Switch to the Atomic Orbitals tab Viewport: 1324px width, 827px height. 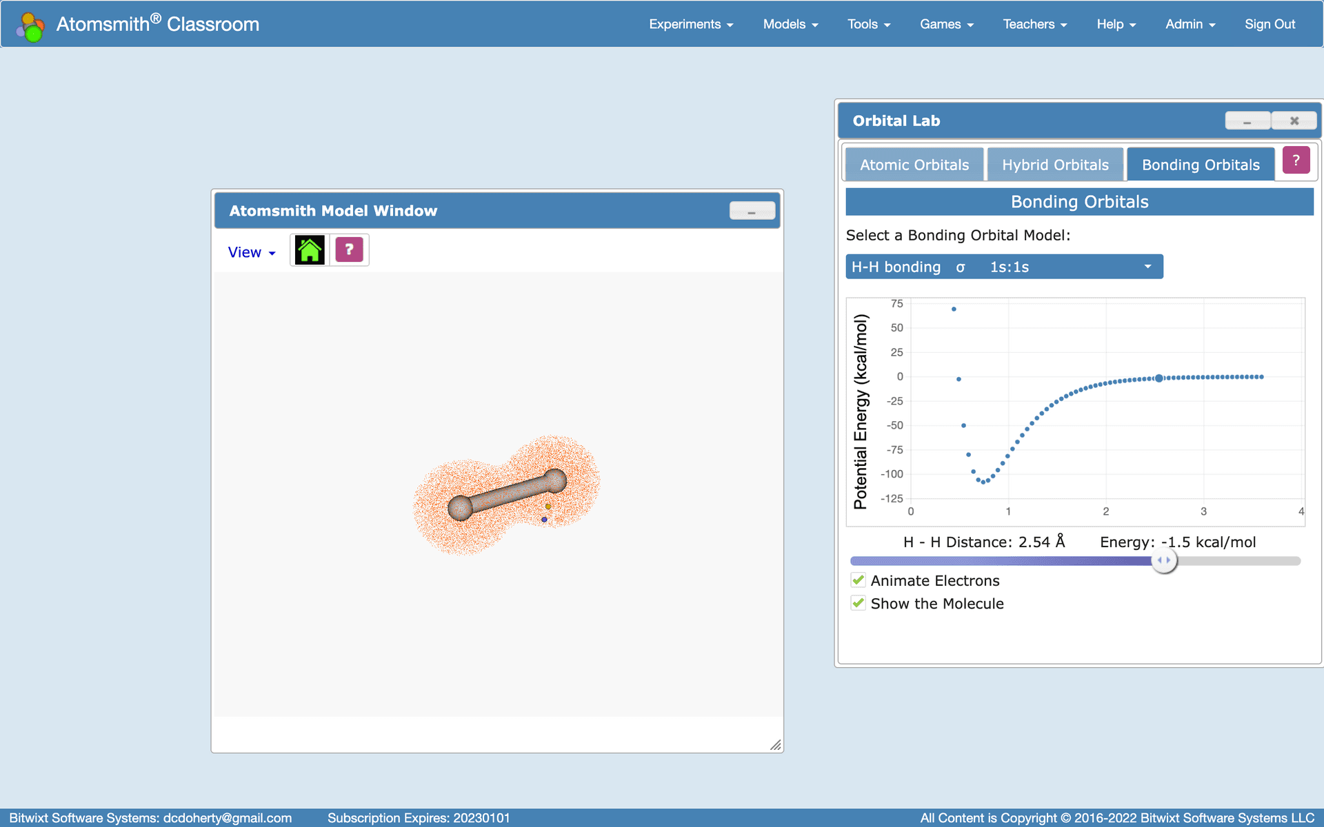point(914,165)
